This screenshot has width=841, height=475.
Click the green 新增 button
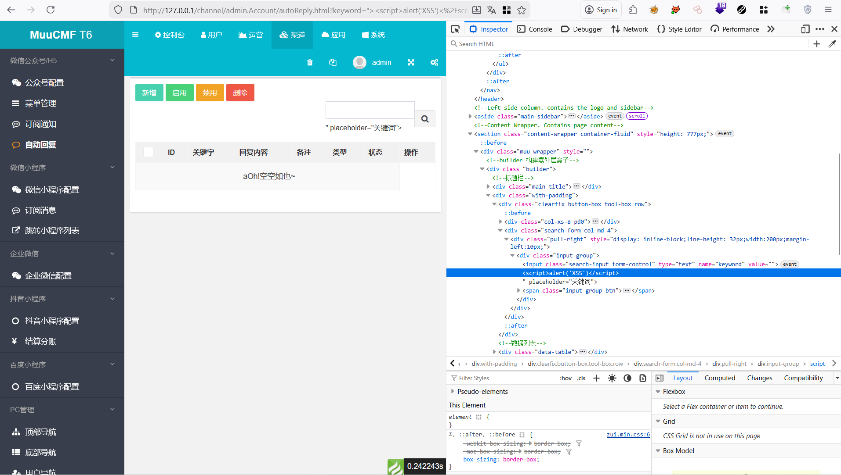click(x=149, y=93)
